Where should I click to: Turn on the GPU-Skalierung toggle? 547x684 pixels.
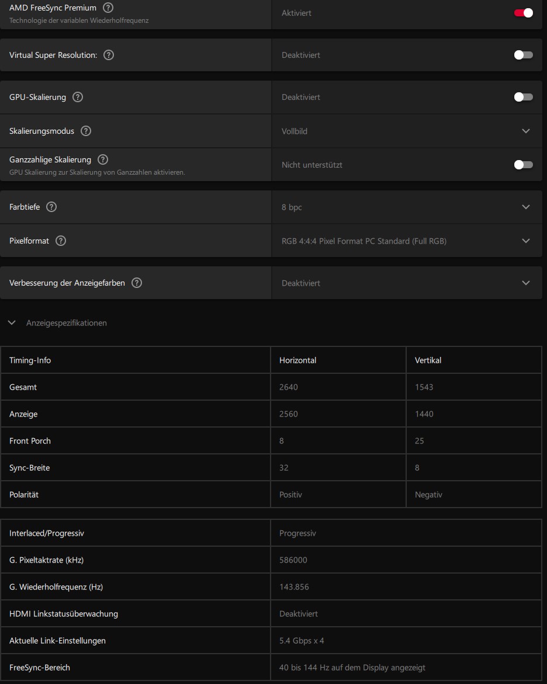pos(523,97)
